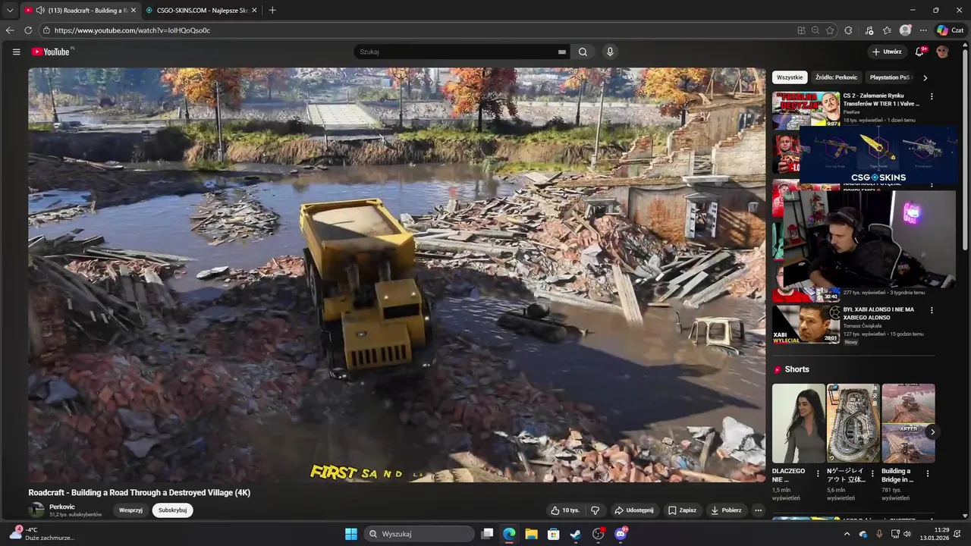Reload the page
The image size is (971, 546).
pyautogui.click(x=28, y=30)
